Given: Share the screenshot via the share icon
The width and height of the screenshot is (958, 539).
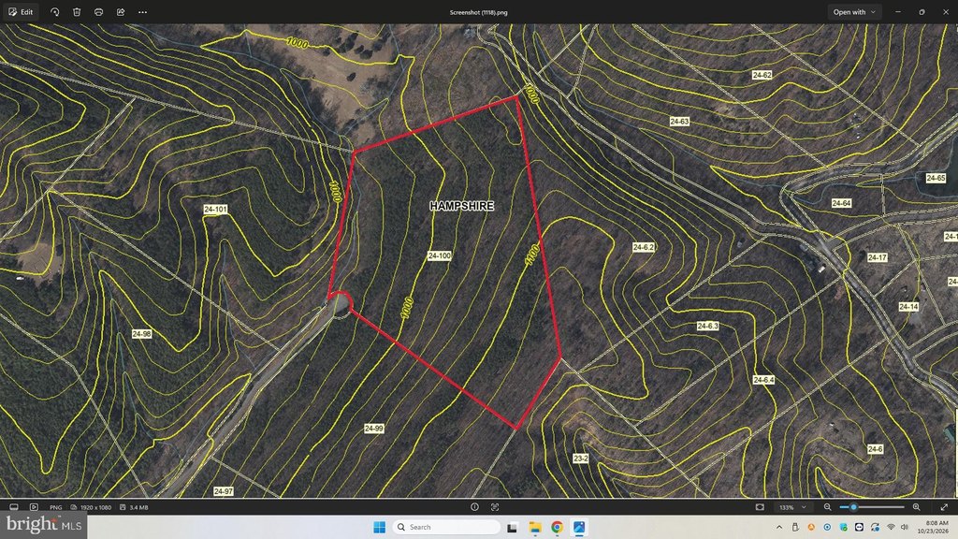Looking at the screenshot, I should coord(121,12).
